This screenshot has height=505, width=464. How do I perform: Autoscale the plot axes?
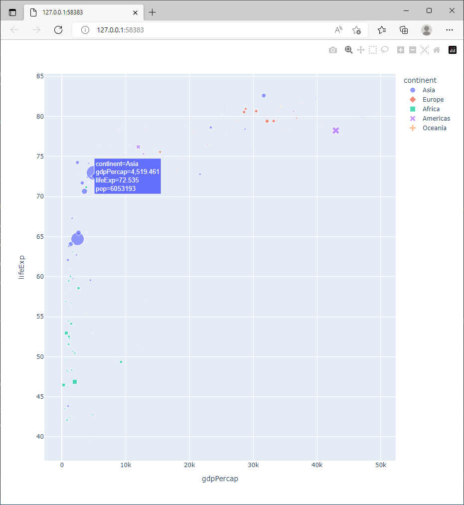tap(425, 50)
